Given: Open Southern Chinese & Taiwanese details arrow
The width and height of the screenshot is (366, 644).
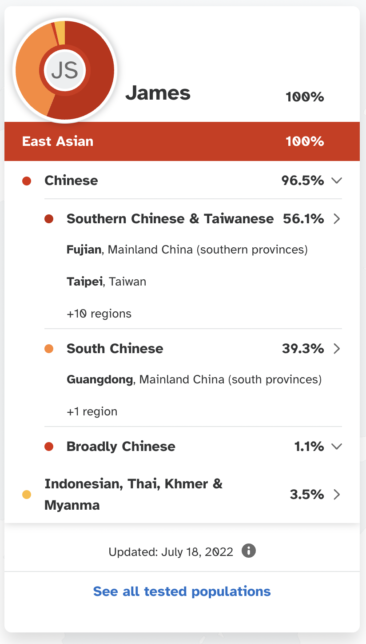Looking at the screenshot, I should click(x=337, y=219).
